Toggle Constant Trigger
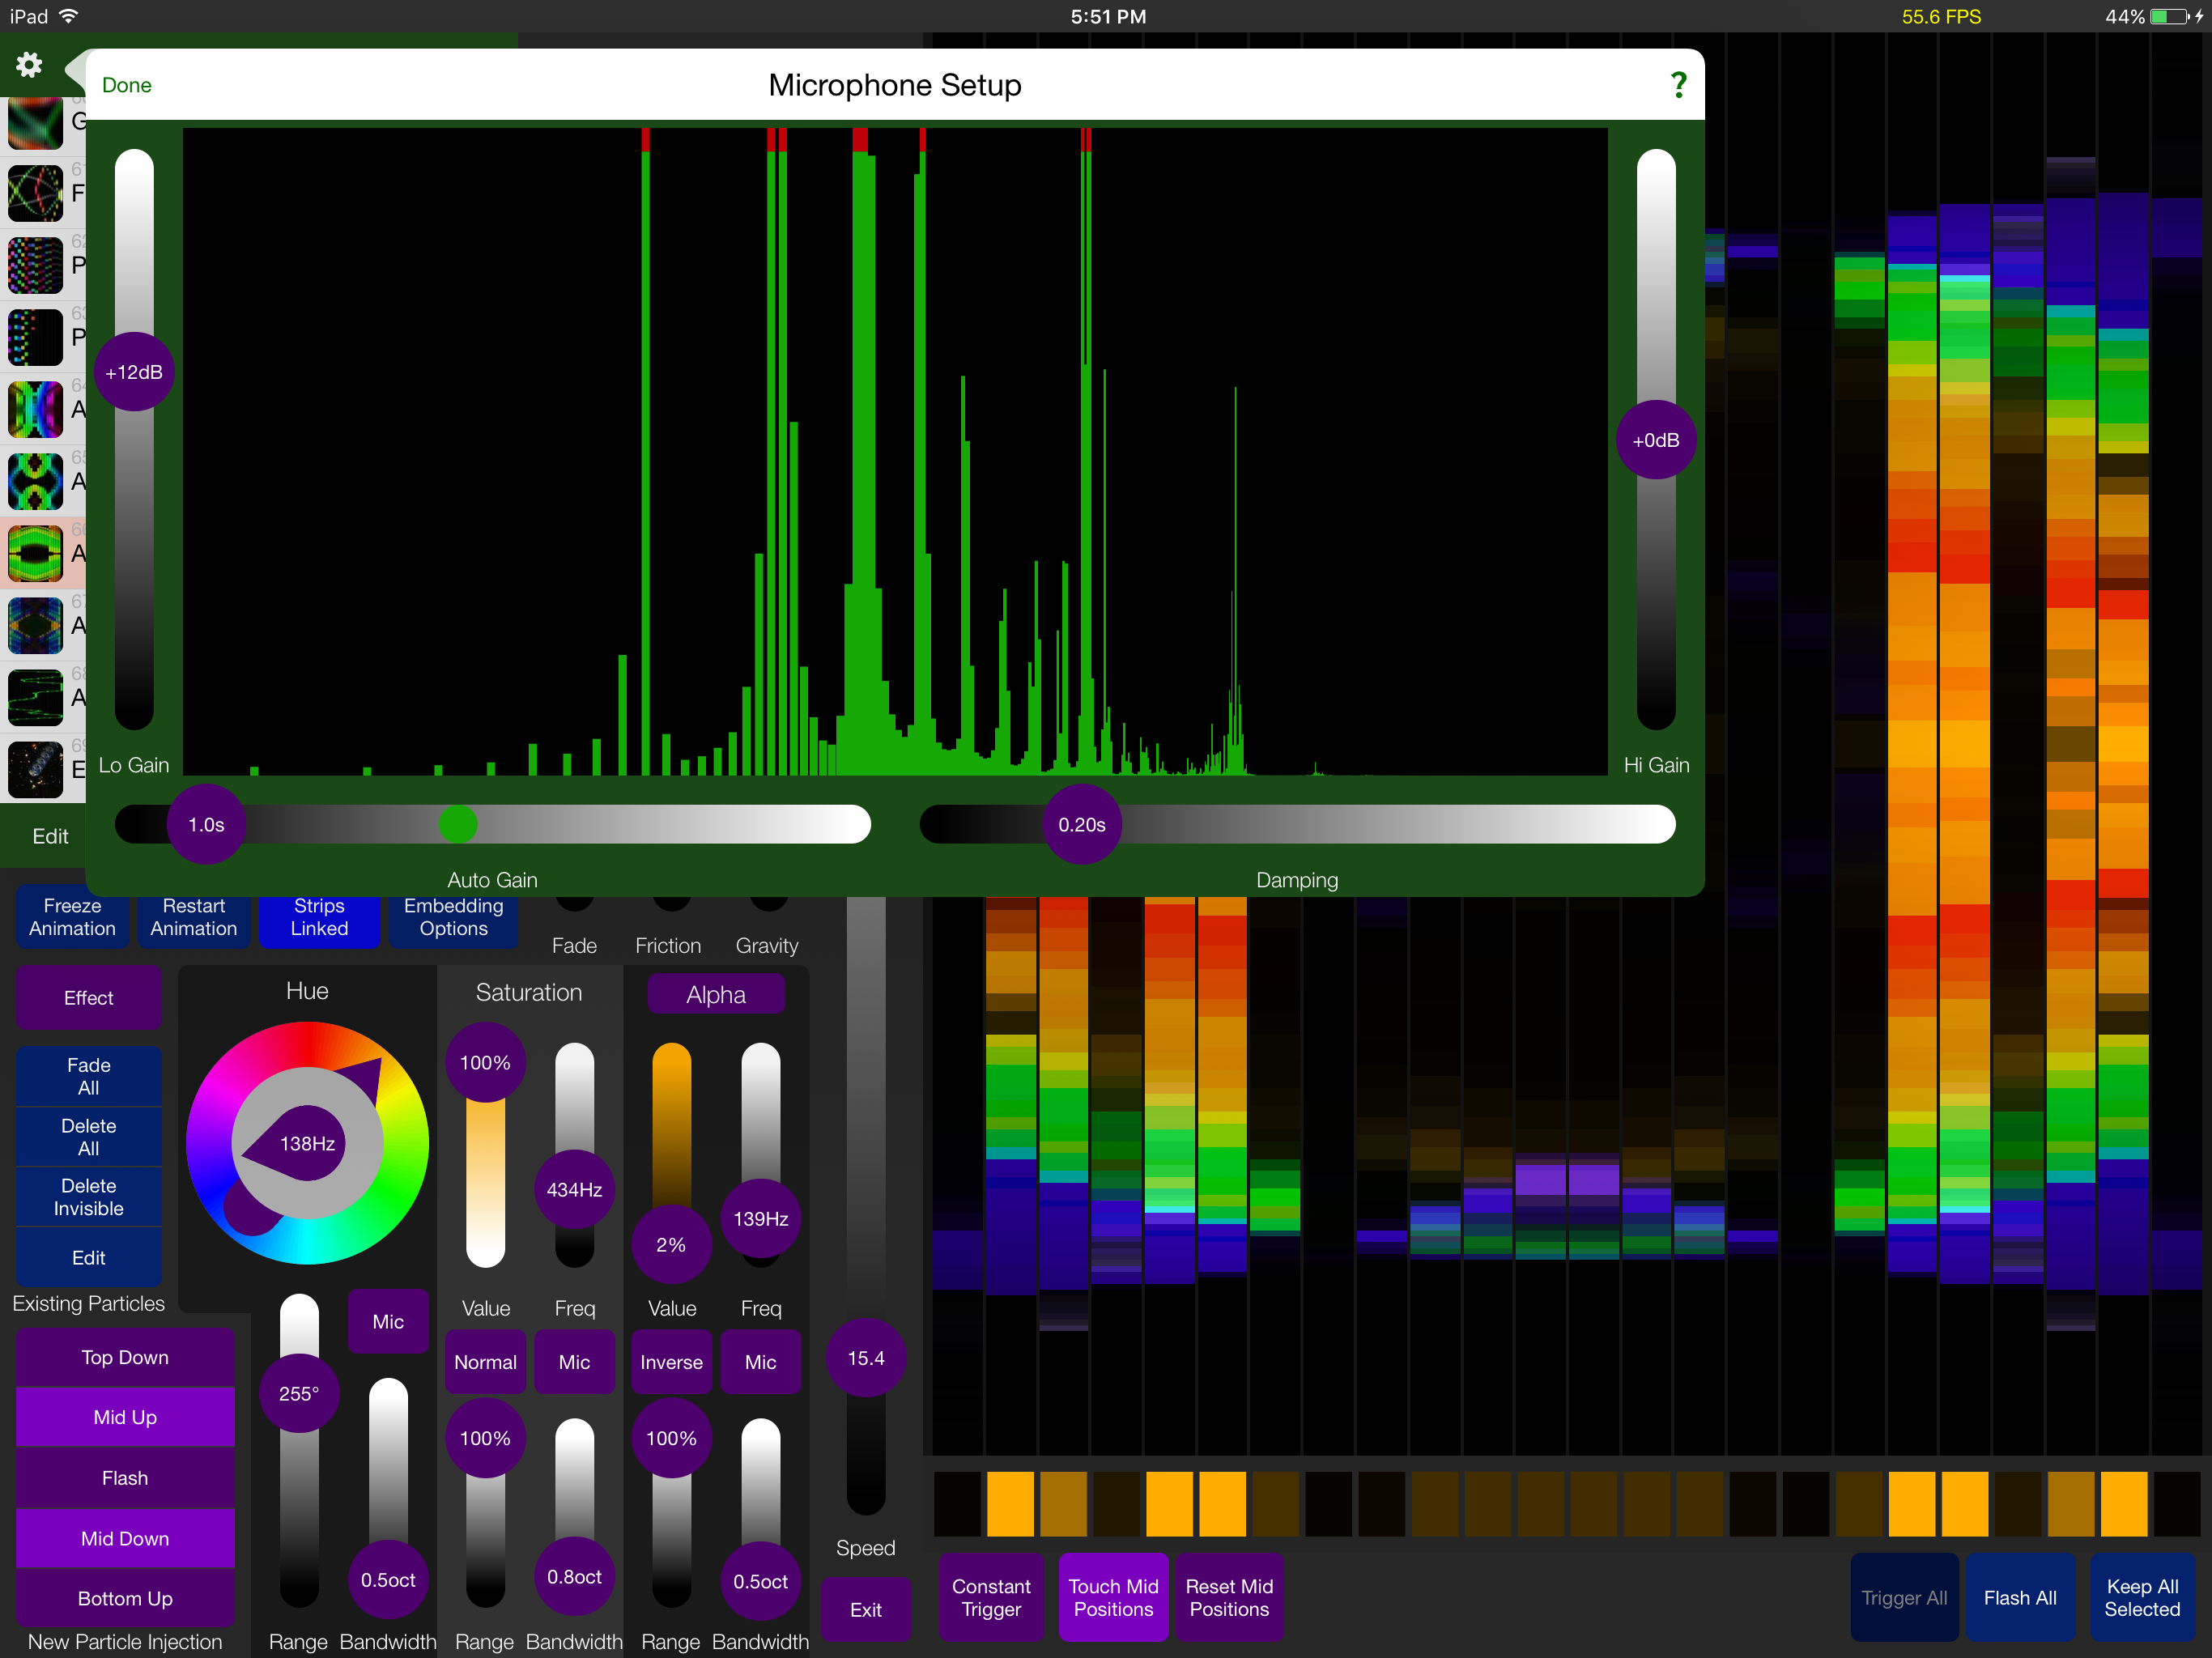 (x=991, y=1597)
